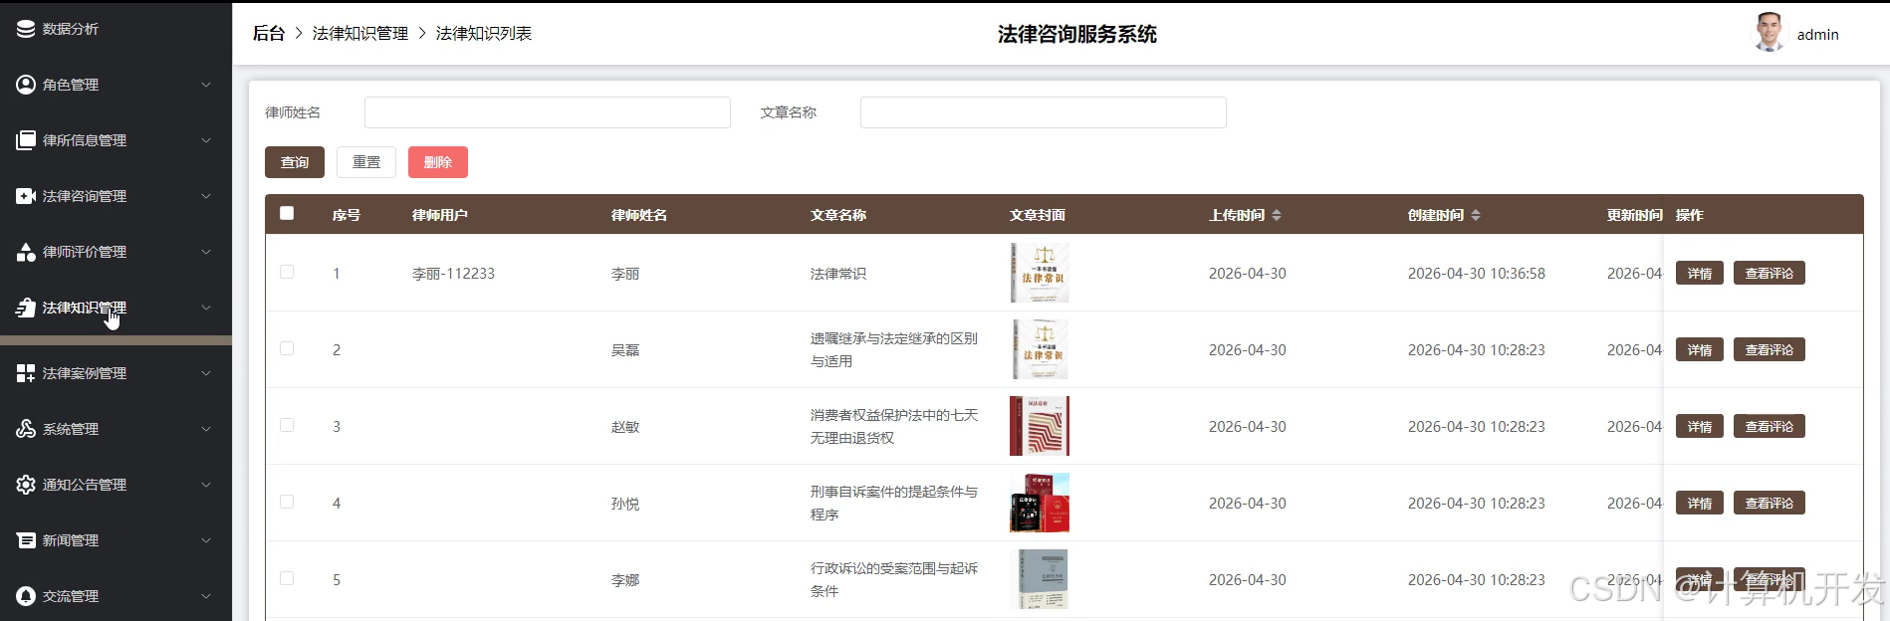Open 详情 for the 法律常识 row
1890x621 pixels.
pos(1700,273)
